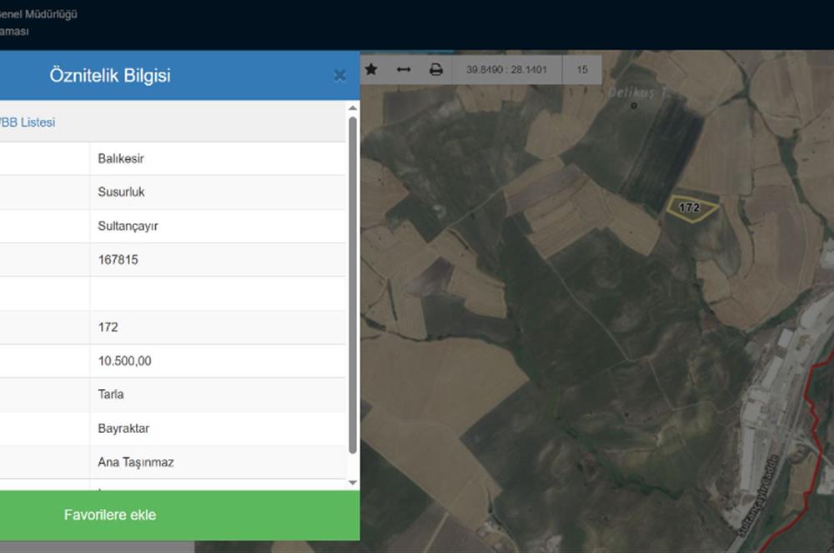This screenshot has height=553, width=834.
Task: Click the zoom level 15 indicator
Action: click(x=582, y=70)
